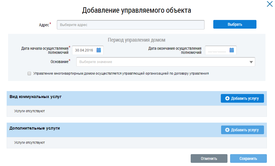Click the empty end date input field
Viewport: 275px width, 166px height.
[217, 50]
